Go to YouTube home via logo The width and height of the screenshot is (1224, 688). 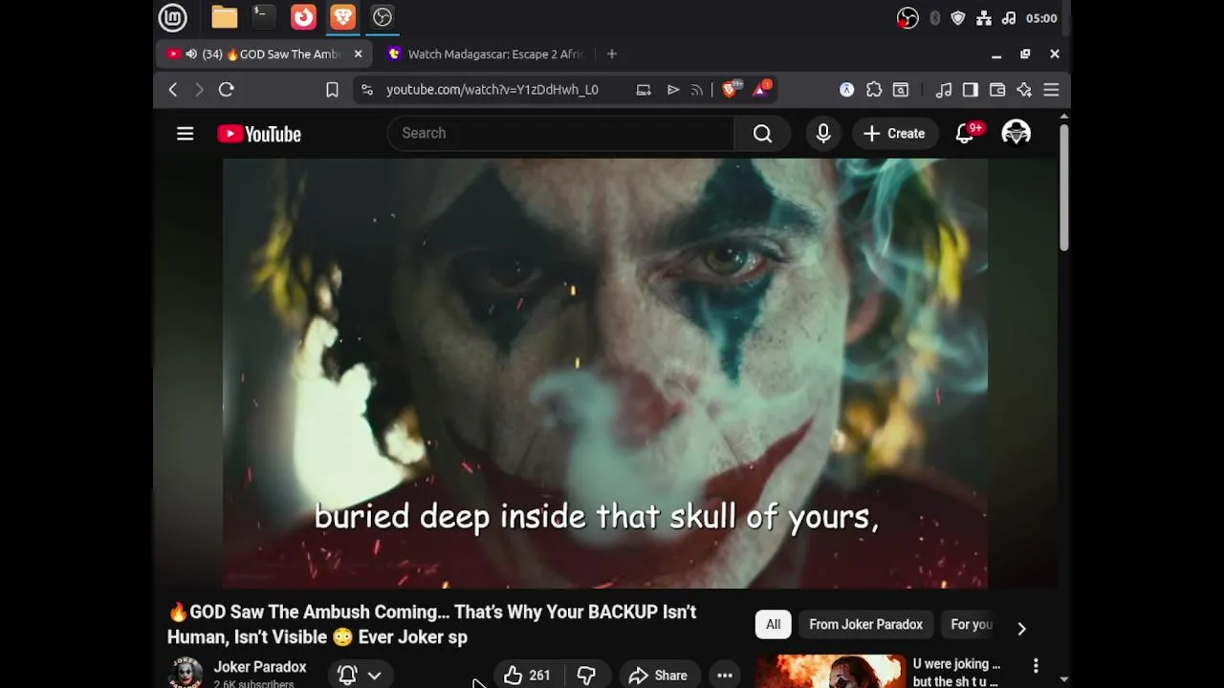click(259, 134)
